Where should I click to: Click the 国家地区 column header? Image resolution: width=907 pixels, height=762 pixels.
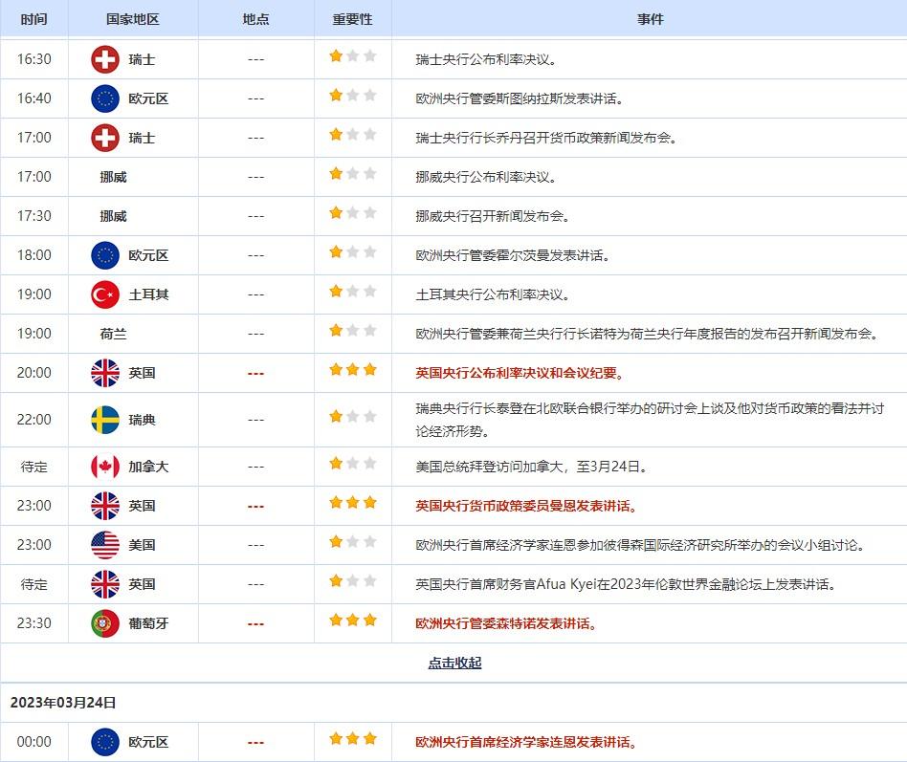(133, 19)
